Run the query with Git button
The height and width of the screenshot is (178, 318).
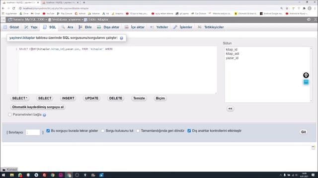pyautogui.click(x=304, y=132)
